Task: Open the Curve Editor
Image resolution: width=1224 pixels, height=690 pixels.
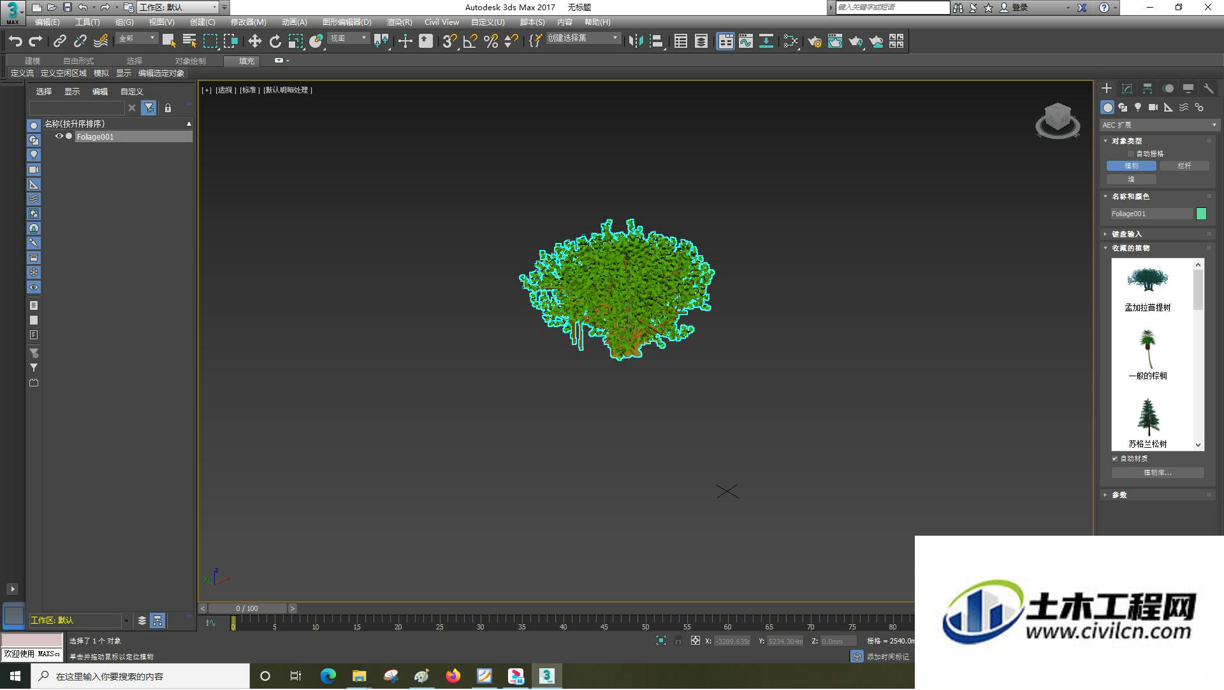Action: point(746,41)
